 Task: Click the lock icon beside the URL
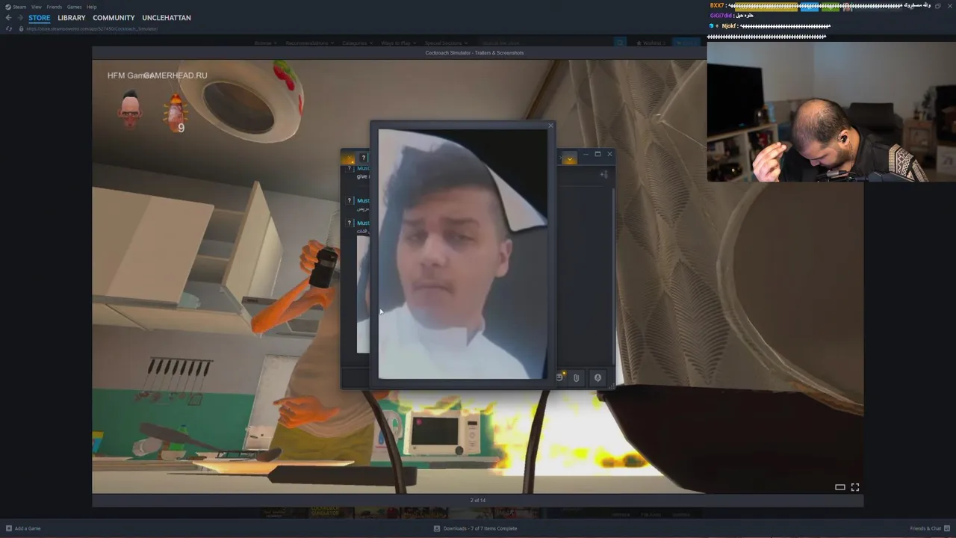(21, 28)
